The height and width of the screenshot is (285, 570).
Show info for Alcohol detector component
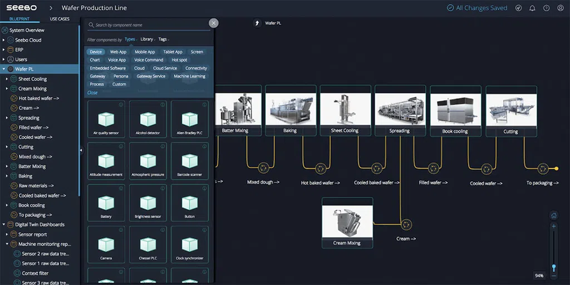point(163,105)
